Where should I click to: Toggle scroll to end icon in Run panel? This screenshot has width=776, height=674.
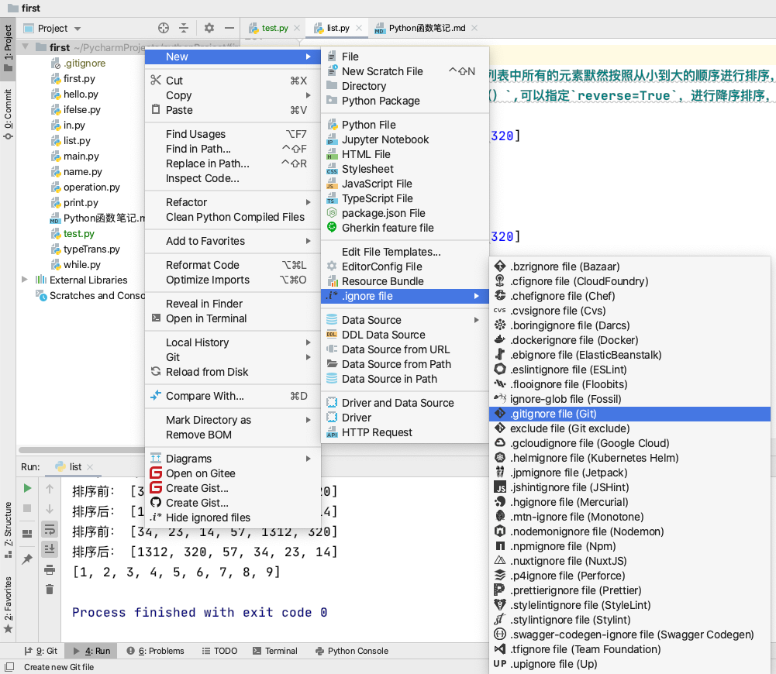[50, 549]
